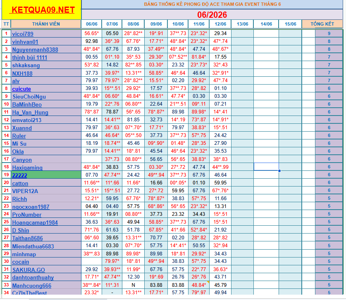346x300 pixels.
Task: Select the 07/06 date header
Action: pyautogui.click(x=112, y=24)
